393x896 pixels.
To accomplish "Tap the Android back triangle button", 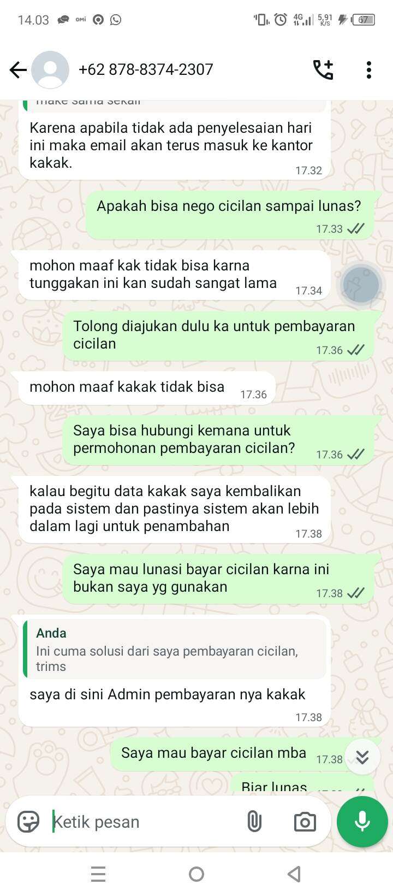I will point(294,874).
